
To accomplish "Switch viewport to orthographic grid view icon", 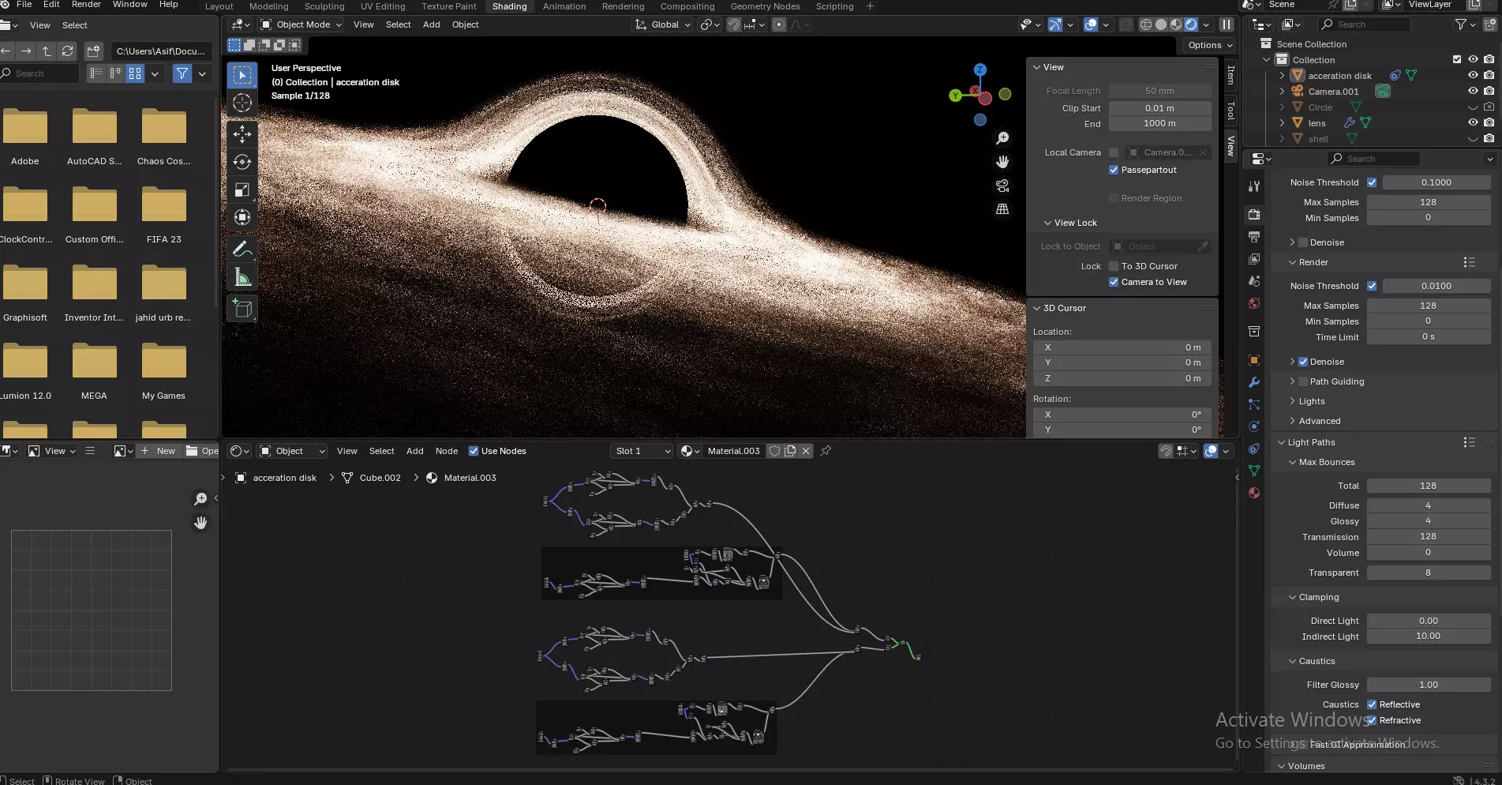I will coord(1002,209).
